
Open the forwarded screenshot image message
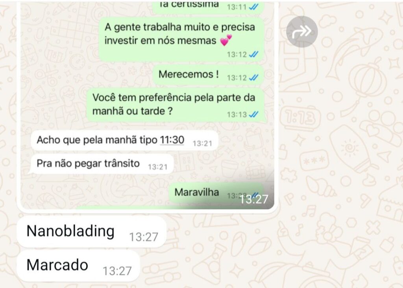click(147, 106)
